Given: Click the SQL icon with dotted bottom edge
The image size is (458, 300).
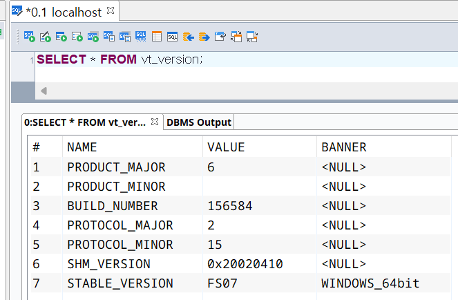Looking at the screenshot, I should [141, 37].
